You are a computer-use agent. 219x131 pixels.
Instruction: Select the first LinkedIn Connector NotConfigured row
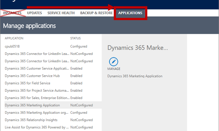[x=36, y=54]
